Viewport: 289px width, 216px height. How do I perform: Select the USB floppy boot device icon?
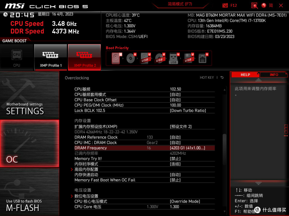click(188, 58)
